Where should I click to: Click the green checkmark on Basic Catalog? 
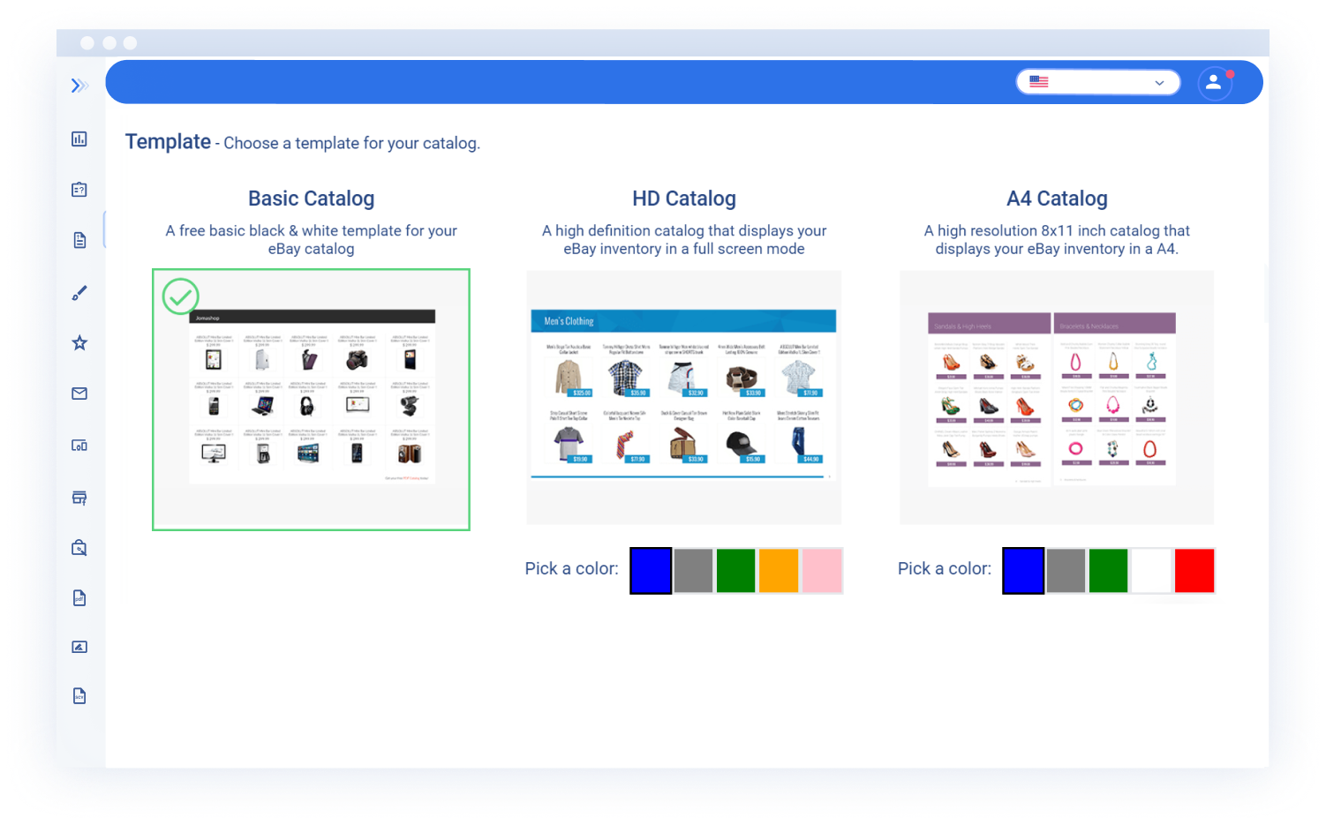(x=181, y=296)
